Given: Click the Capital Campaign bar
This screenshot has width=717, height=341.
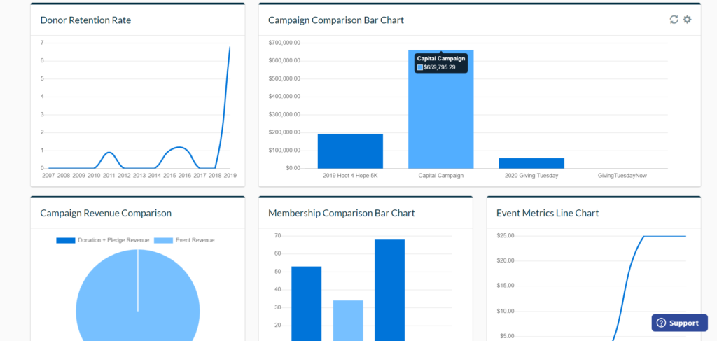Looking at the screenshot, I should coord(441,109).
